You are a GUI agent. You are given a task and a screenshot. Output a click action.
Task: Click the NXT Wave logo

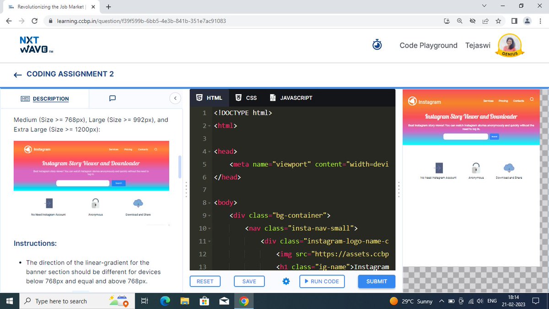click(x=36, y=45)
